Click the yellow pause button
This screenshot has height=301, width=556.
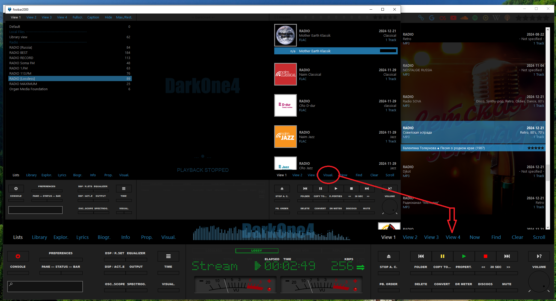pyautogui.click(x=442, y=256)
